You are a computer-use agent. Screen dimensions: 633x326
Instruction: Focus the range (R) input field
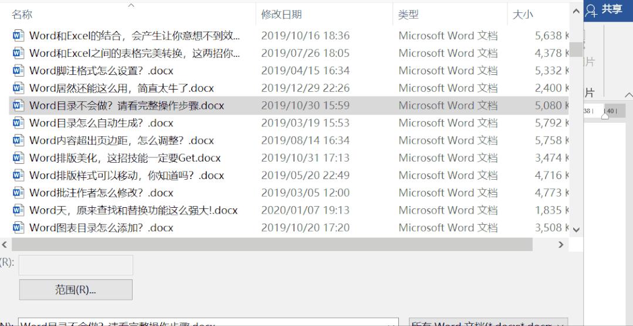[76, 265]
